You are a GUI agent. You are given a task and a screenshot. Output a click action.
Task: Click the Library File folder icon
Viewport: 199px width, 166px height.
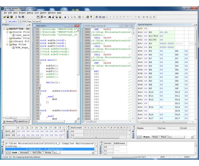10,41
